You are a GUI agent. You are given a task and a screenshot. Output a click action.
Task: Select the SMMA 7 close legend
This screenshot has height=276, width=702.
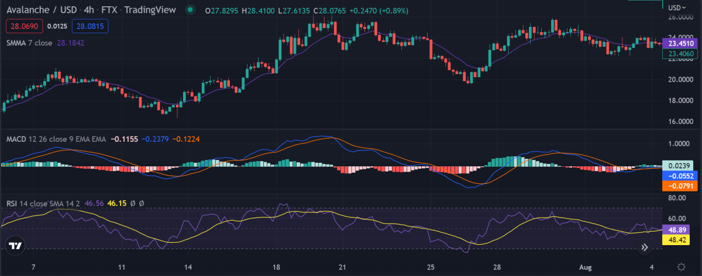tap(29, 43)
